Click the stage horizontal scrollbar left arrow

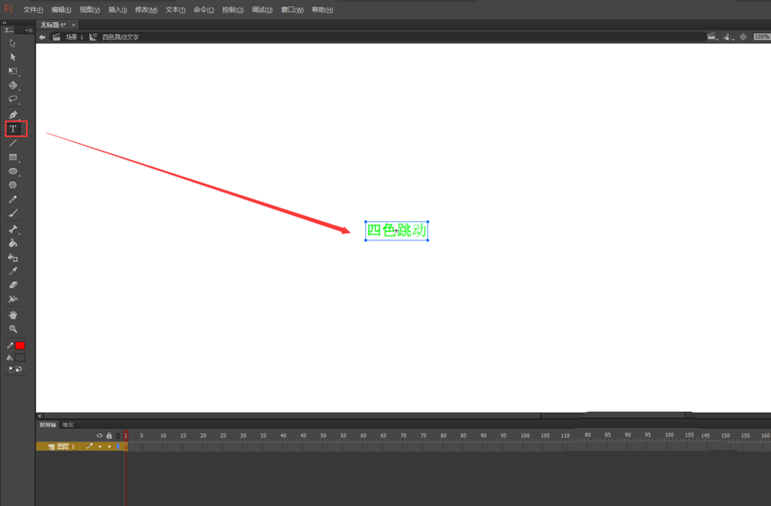coord(40,416)
